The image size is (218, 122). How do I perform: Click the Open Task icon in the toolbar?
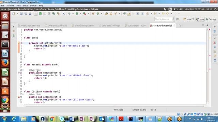tap(111, 14)
